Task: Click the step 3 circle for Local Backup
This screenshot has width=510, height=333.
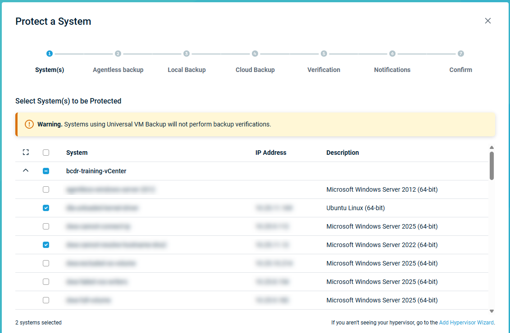Action: [x=187, y=54]
